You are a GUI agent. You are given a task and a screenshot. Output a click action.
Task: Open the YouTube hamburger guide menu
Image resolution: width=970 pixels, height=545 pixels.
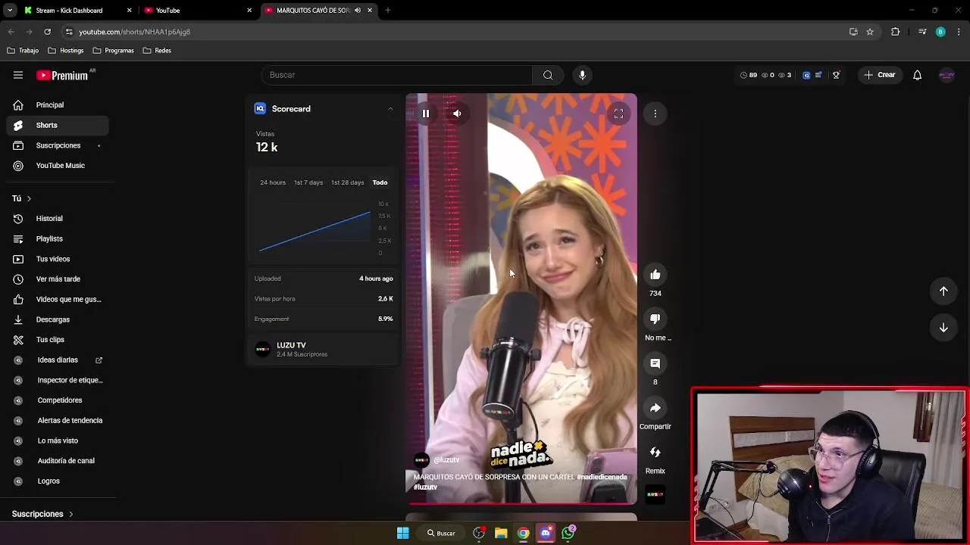(18, 75)
